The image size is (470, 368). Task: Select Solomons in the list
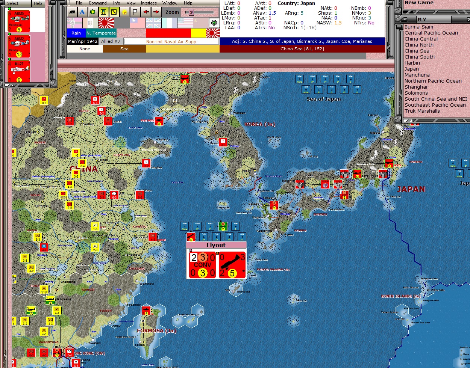416,93
